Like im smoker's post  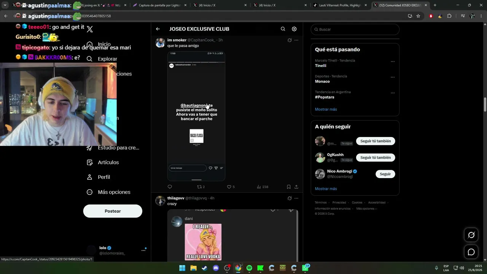(231, 187)
